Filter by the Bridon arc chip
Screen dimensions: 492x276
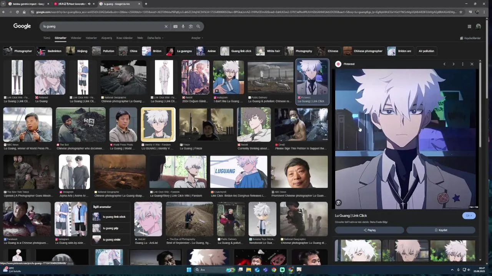click(400, 51)
